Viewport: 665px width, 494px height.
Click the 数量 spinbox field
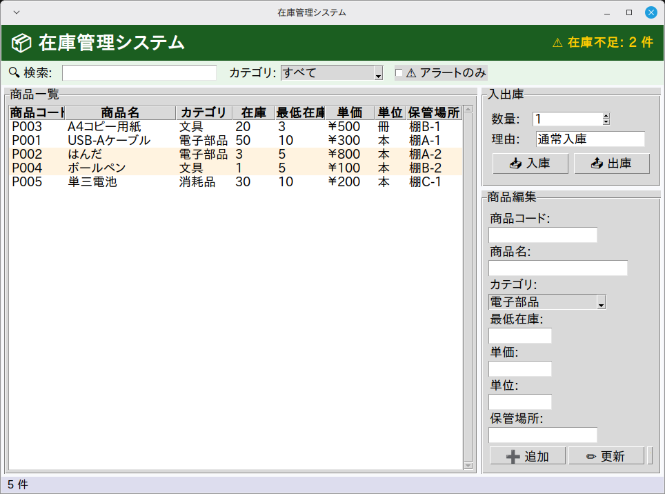point(568,119)
